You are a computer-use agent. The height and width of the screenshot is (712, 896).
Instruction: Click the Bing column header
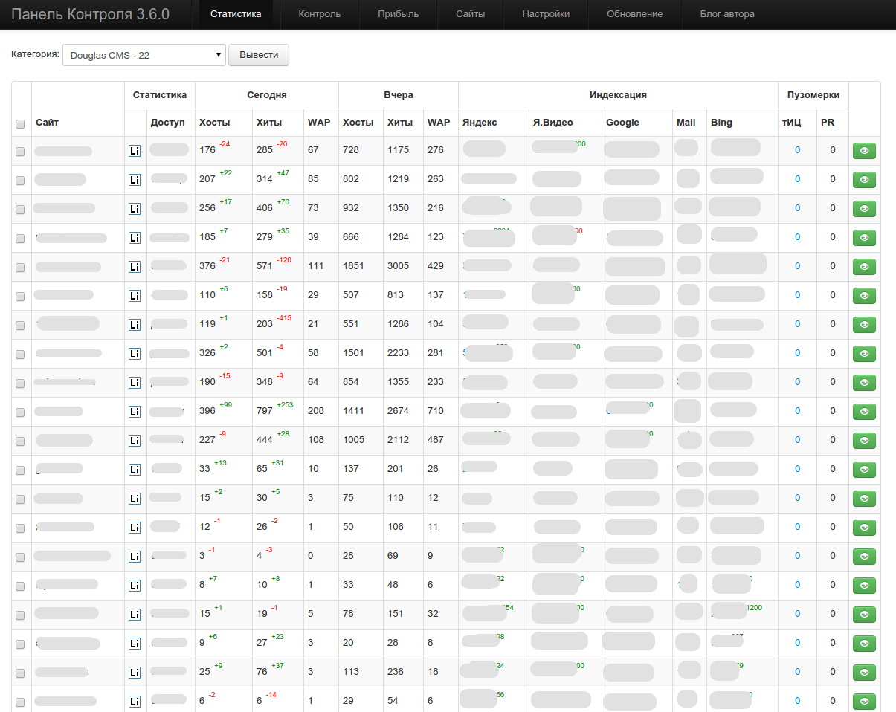click(x=721, y=123)
